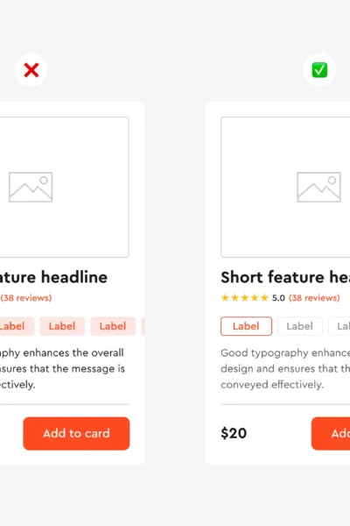Select image placeholder icon in right card
The image size is (350, 526).
[x=318, y=188]
